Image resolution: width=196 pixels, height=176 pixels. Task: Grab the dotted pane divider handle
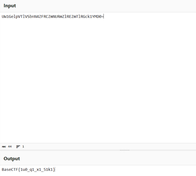pos(125,150)
